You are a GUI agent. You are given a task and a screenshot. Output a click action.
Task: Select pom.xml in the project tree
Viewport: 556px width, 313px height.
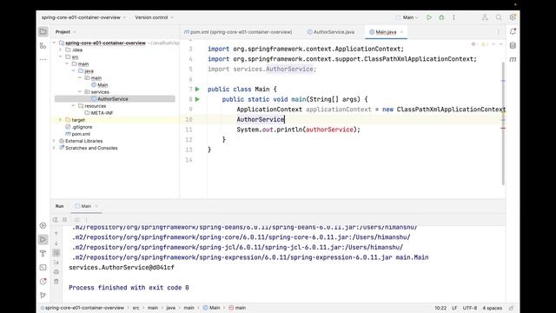click(81, 134)
